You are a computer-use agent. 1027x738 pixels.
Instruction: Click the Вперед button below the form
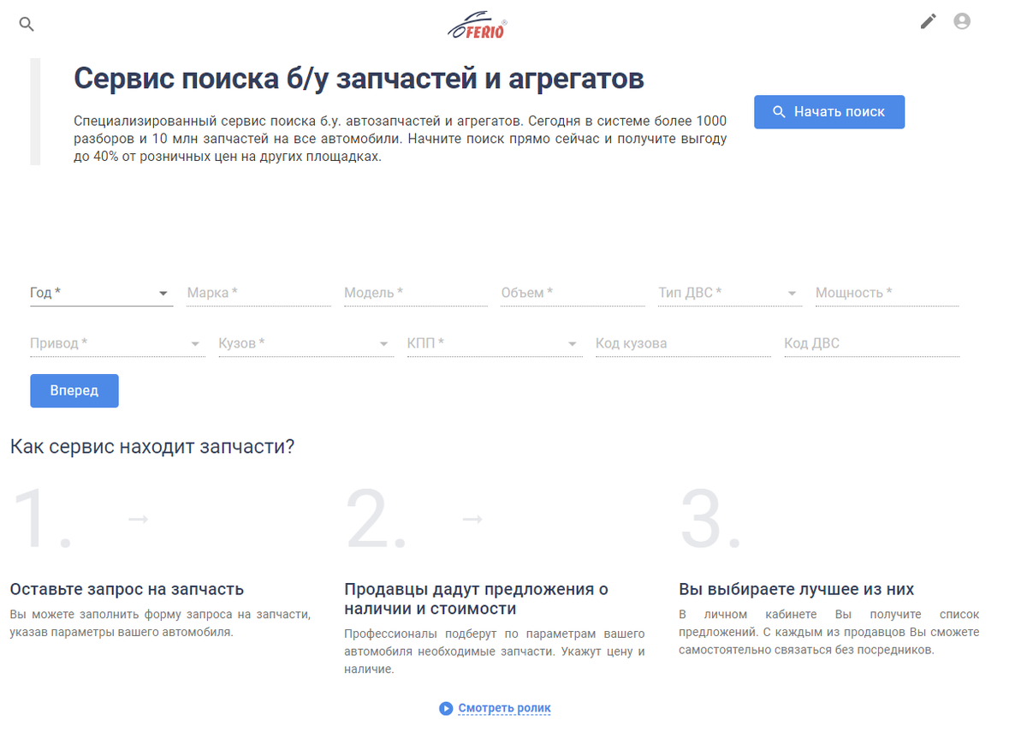tap(74, 390)
